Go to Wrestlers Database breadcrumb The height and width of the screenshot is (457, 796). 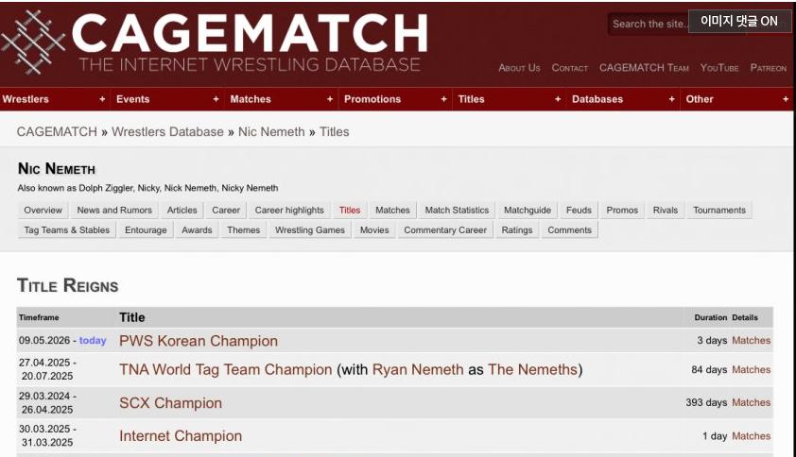point(167,132)
